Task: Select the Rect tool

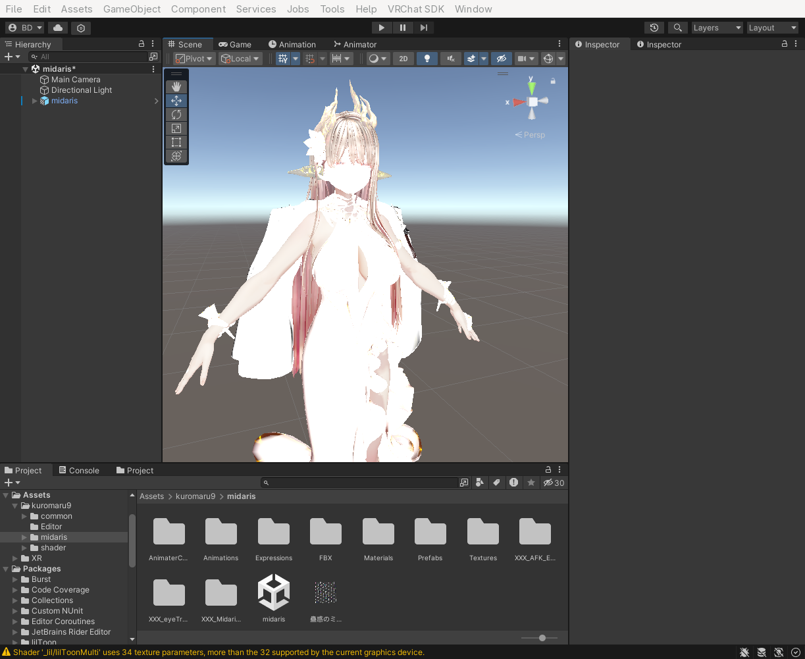Action: tap(176, 142)
